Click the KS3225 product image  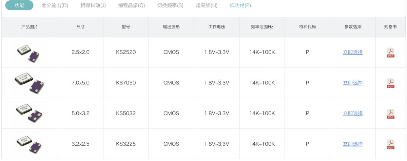tap(29, 144)
